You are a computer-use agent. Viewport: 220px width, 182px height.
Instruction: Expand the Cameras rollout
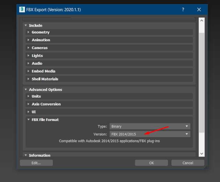109,48
